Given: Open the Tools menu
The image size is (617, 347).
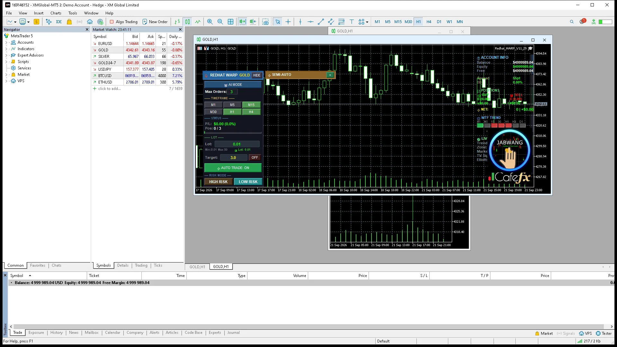Looking at the screenshot, I should coord(73,13).
